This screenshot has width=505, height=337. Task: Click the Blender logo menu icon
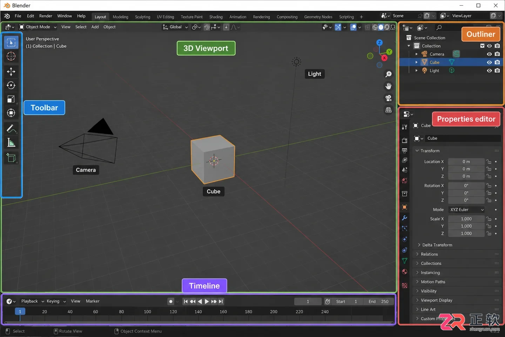7,16
